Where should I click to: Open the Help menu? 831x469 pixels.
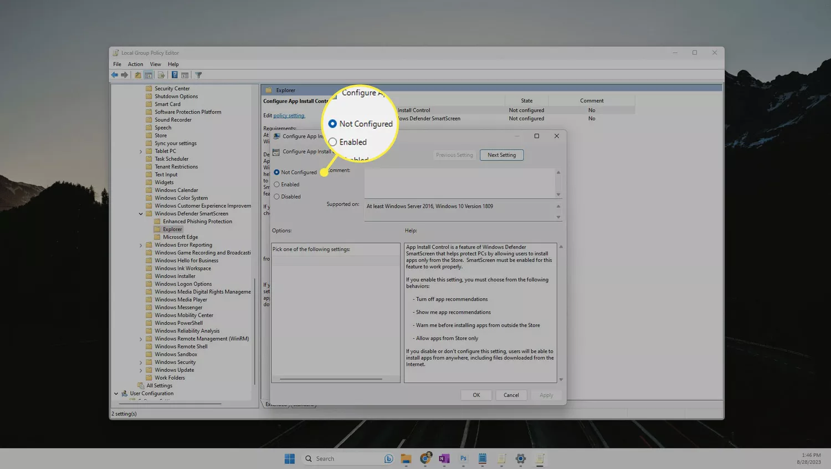(x=173, y=64)
